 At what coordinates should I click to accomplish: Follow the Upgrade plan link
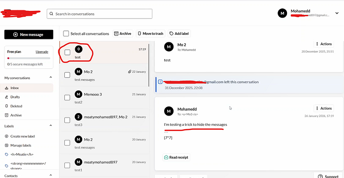point(42,52)
